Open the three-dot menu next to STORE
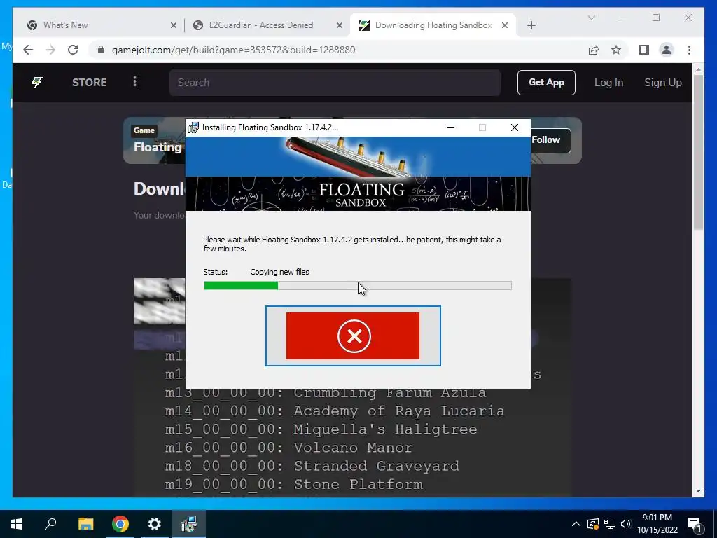 tap(134, 82)
